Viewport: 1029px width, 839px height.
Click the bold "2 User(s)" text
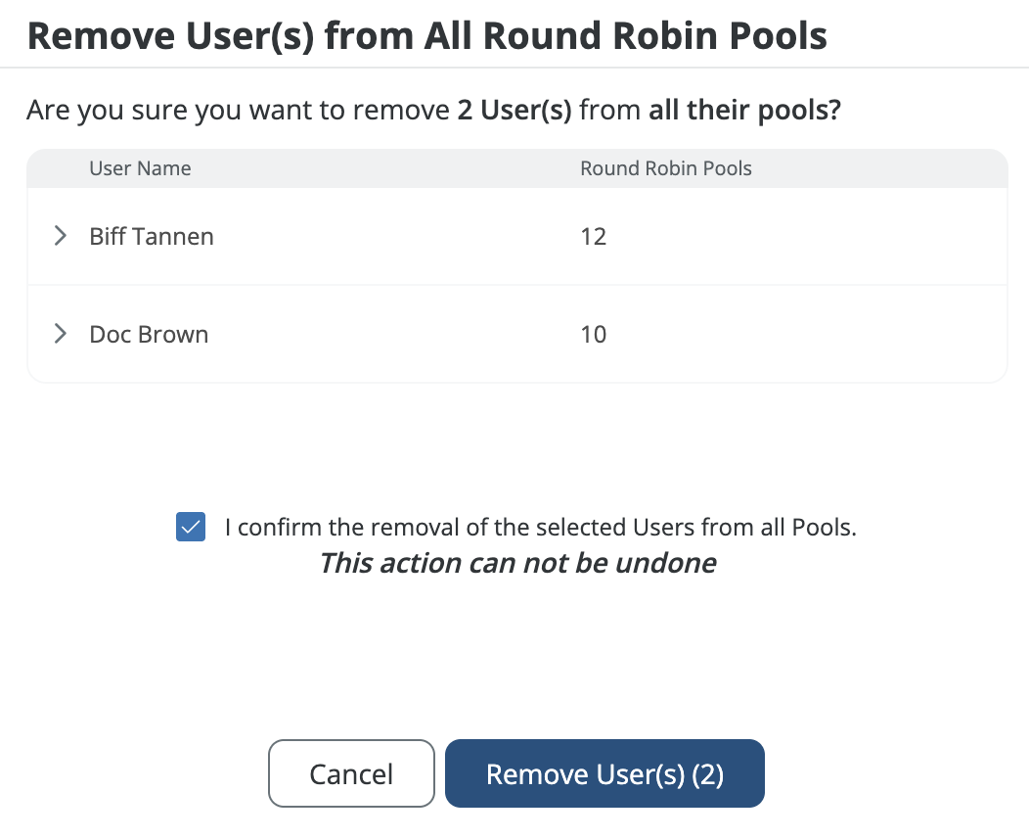tap(514, 110)
